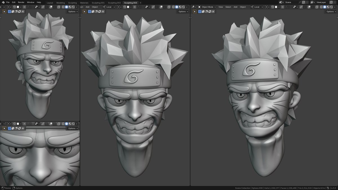
Task: Click the Scene name field
Action: 291,2
